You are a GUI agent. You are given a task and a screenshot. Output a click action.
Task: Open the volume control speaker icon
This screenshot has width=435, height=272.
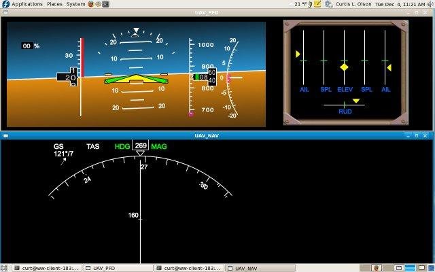point(431,4)
